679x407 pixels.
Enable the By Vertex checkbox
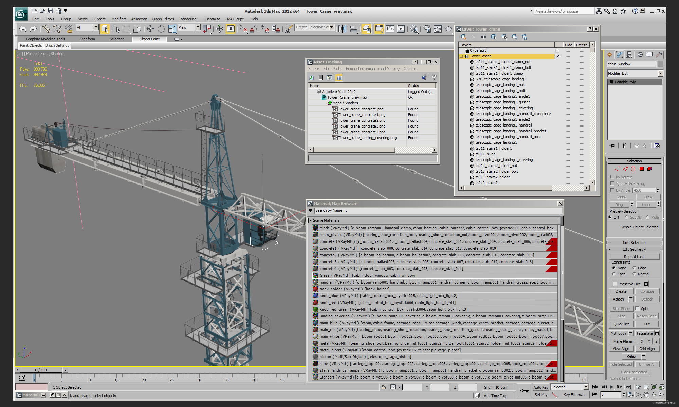612,177
